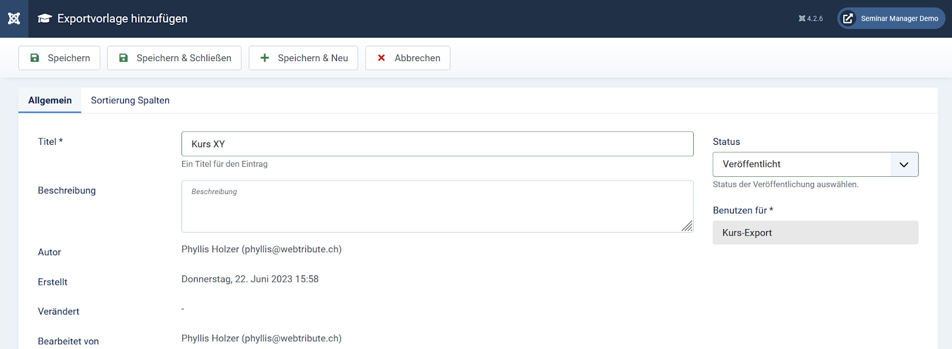952x349 pixels.
Task: Click the disk icon on Speichern
Action: point(35,58)
